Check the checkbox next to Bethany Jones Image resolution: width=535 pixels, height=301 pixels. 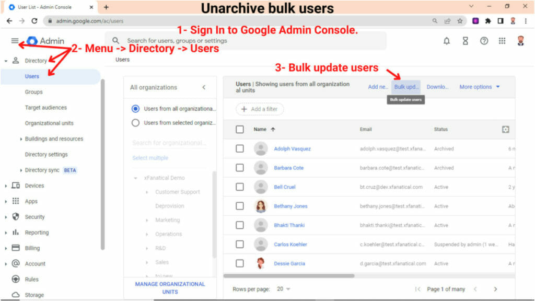(x=239, y=206)
